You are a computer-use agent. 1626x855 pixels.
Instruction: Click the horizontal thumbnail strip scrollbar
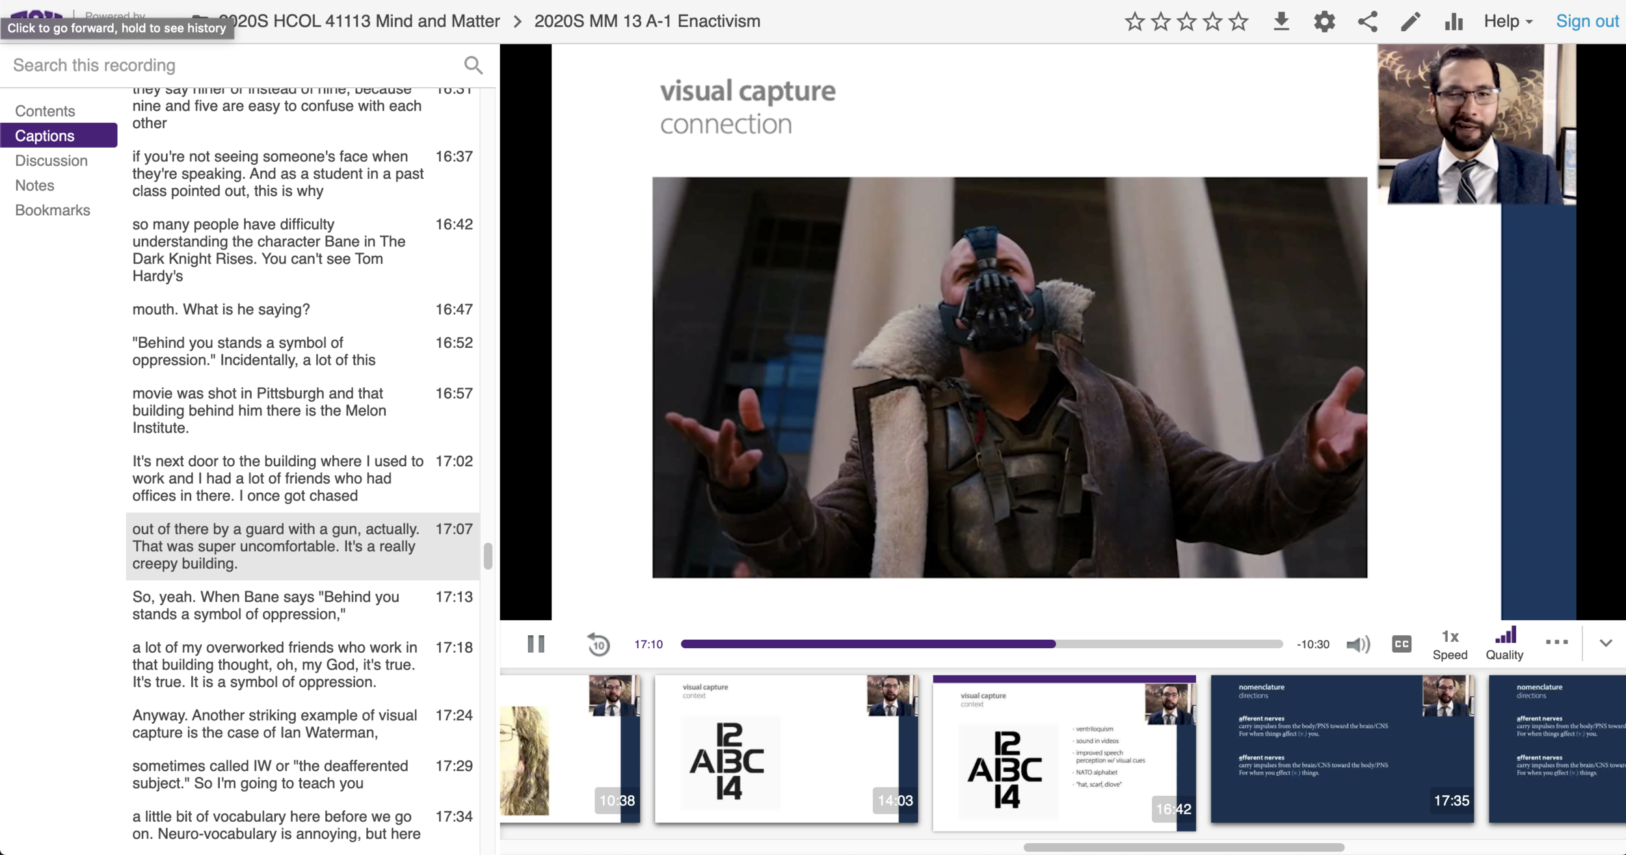(1184, 847)
